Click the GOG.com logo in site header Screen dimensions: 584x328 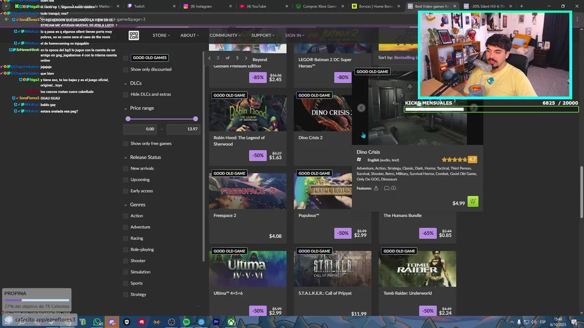134,35
